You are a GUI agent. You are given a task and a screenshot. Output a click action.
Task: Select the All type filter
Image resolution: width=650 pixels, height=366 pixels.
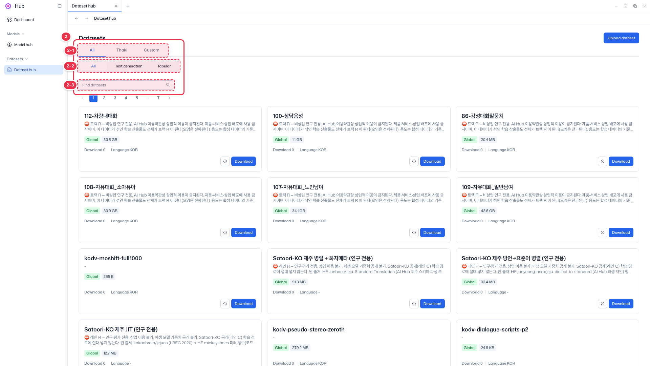click(x=93, y=66)
